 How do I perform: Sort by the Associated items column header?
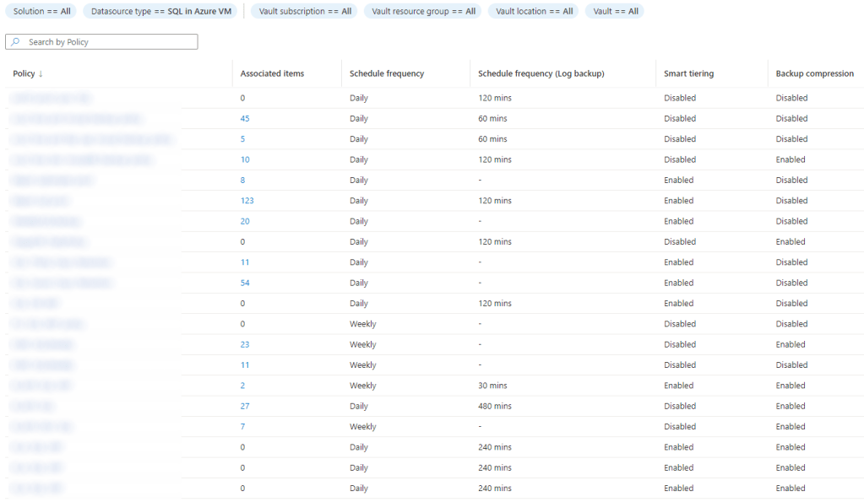272,74
